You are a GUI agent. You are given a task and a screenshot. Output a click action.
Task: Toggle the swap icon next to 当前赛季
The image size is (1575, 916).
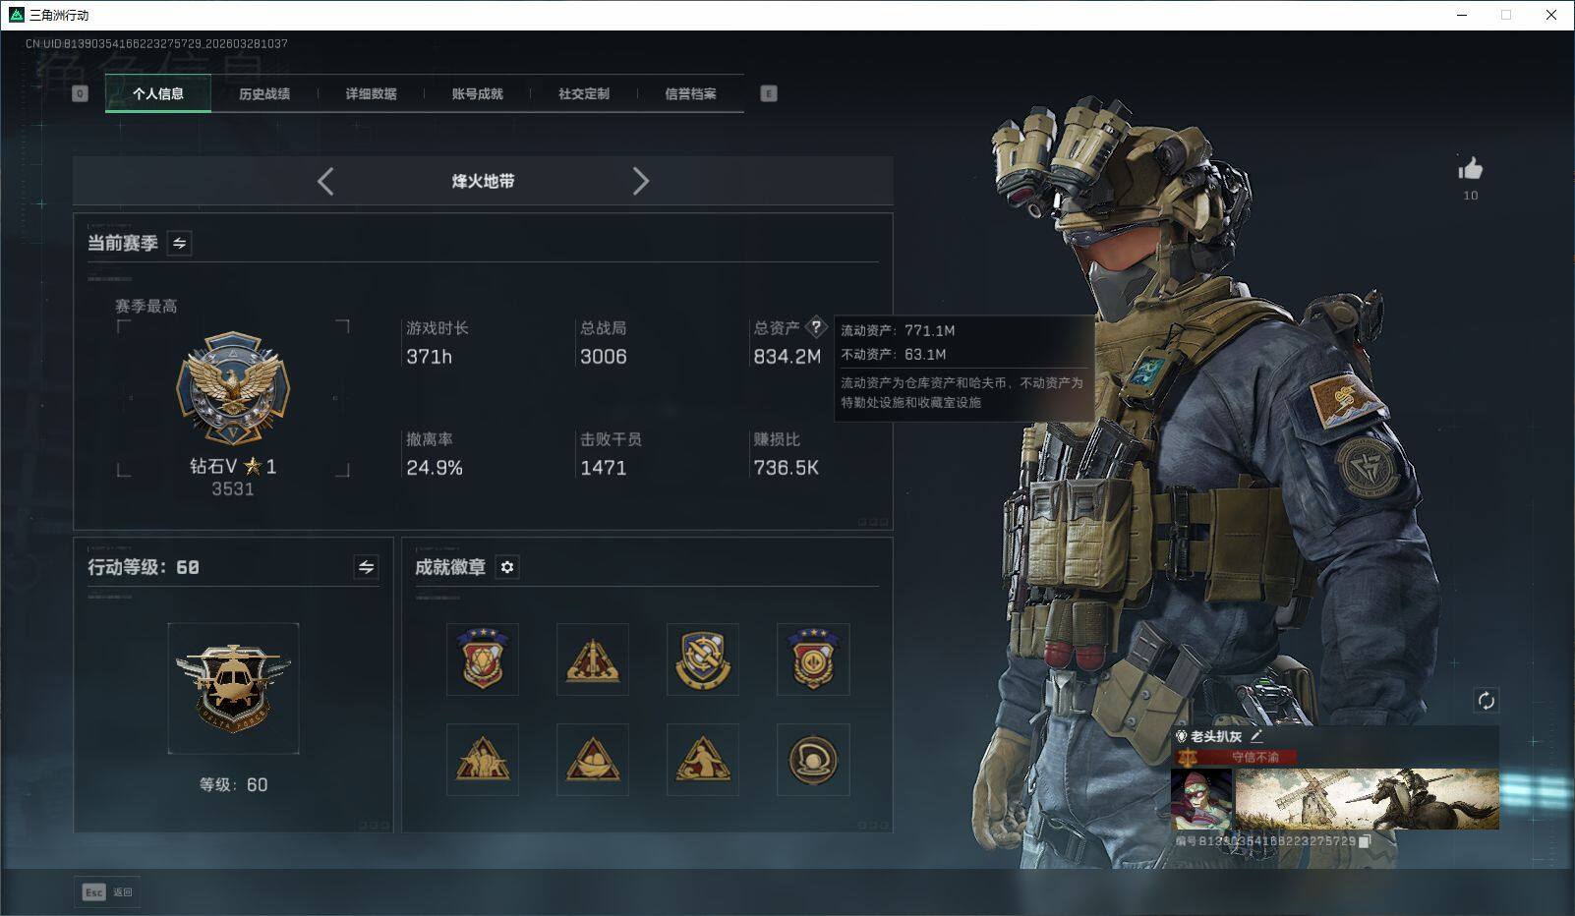click(179, 243)
